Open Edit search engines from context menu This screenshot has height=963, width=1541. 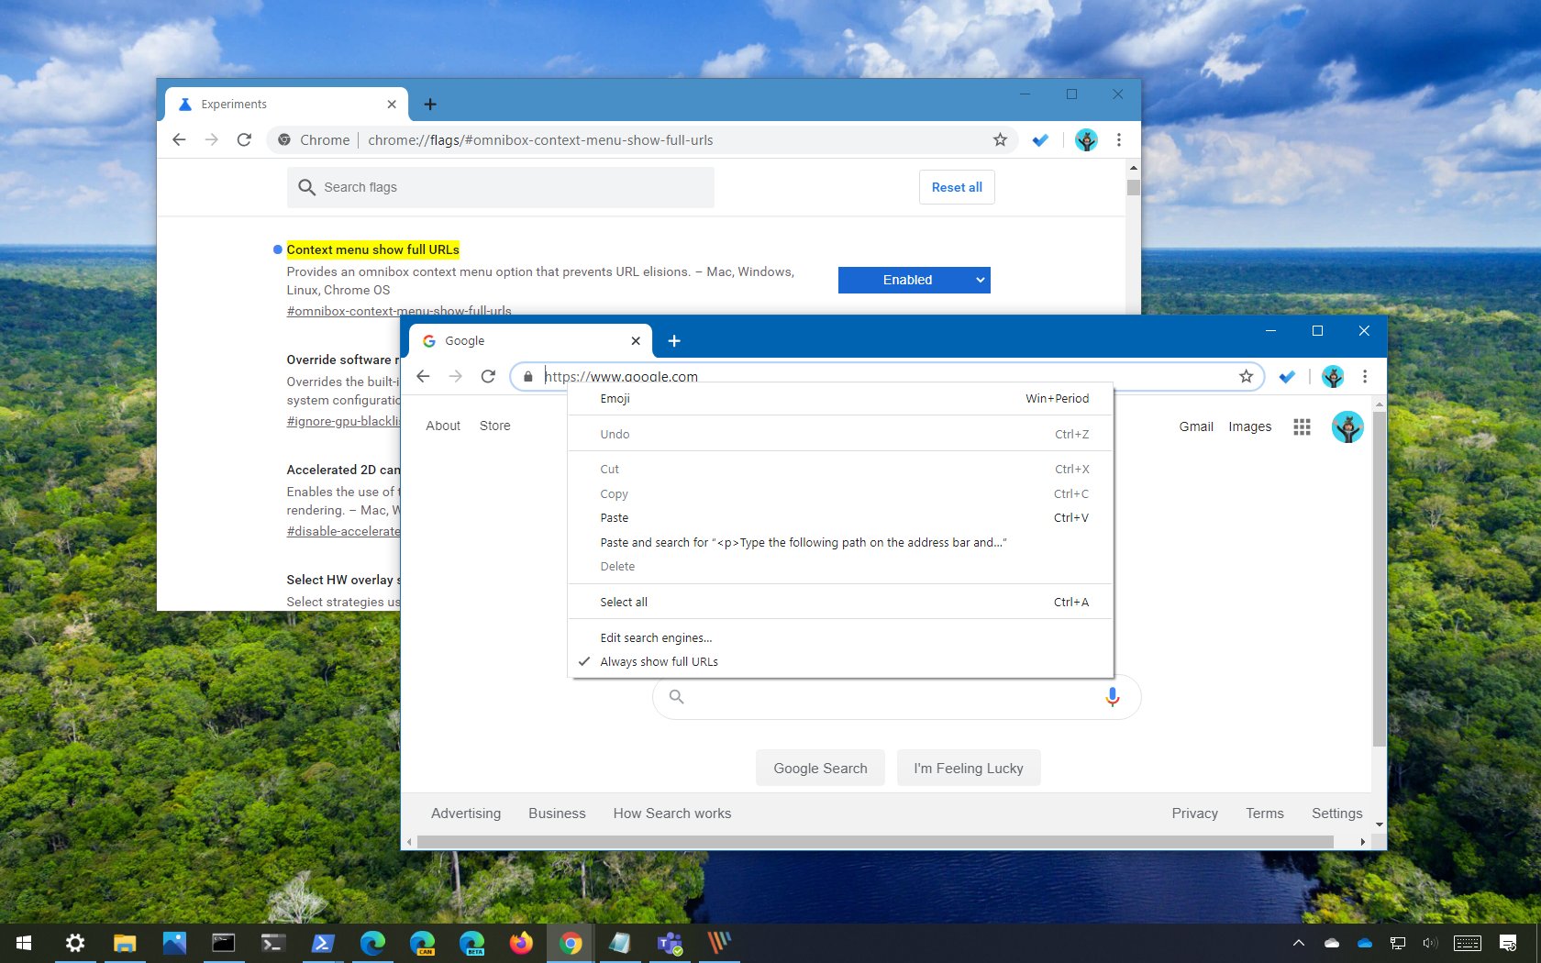(x=841, y=637)
